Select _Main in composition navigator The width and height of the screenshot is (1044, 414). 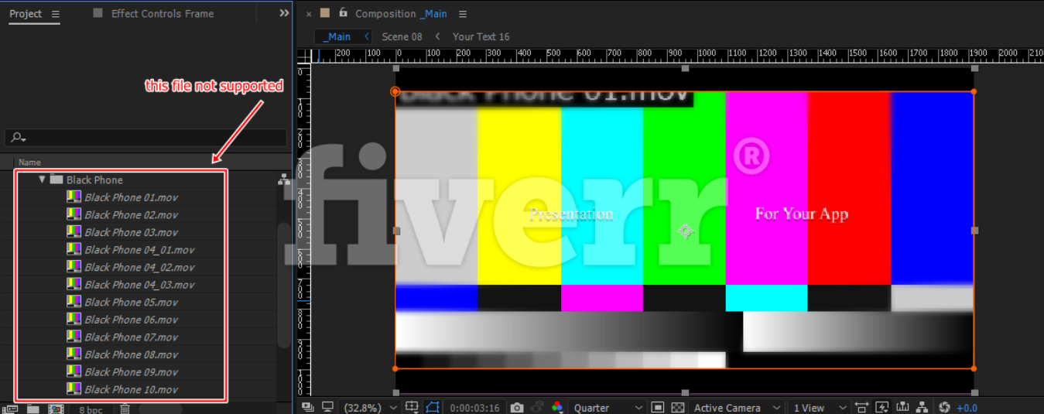337,36
